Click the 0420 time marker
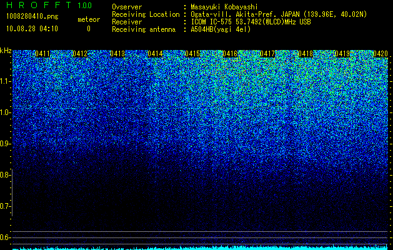The width and height of the screenshot is (393, 250). pos(381,54)
